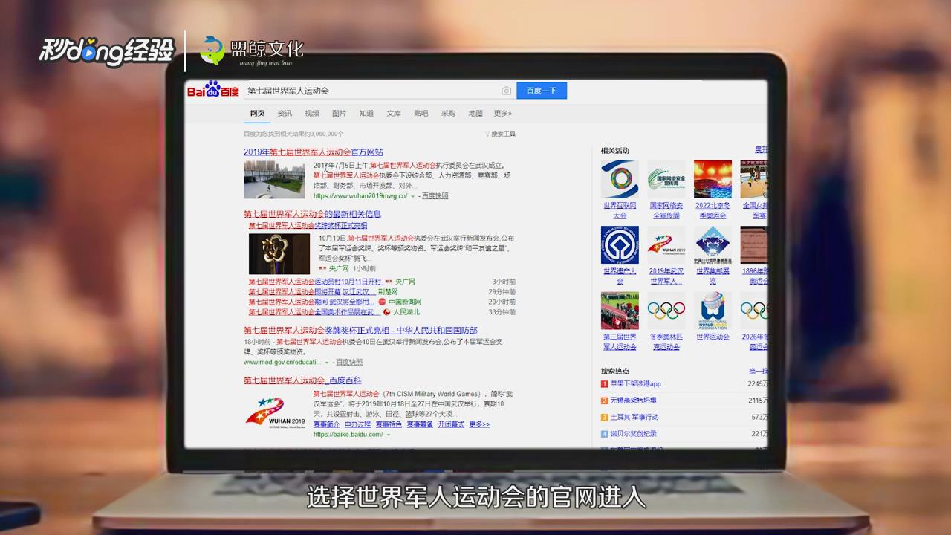
Task: Expand the 更多» tab menu
Action: pos(503,114)
